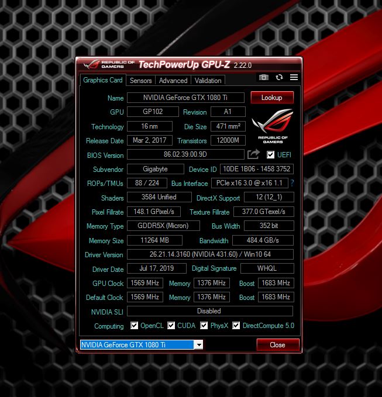Click the large Republic of Gamers logo

pos(273,126)
